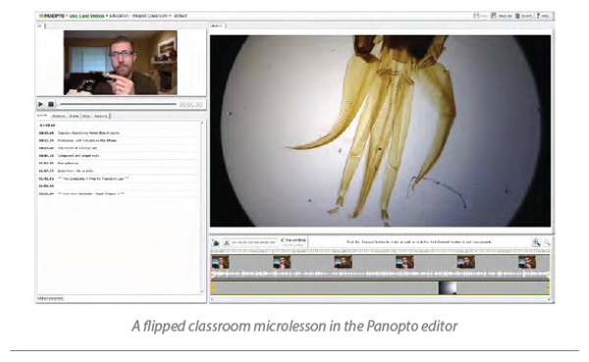Select the event 'The mouth of a honey bee'

(x=118, y=148)
